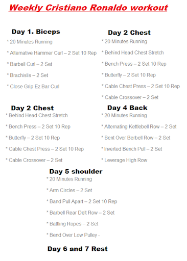This screenshot has height=261, width=187.
Task: Click the Leverage High Row text
Action: pyautogui.click(x=124, y=160)
